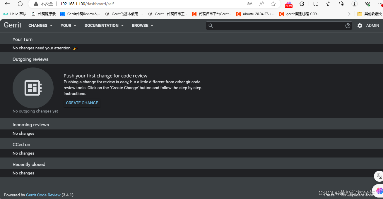383x199 pixels.
Task: Open Hello 算法 bookmark
Action: [x=15, y=14]
